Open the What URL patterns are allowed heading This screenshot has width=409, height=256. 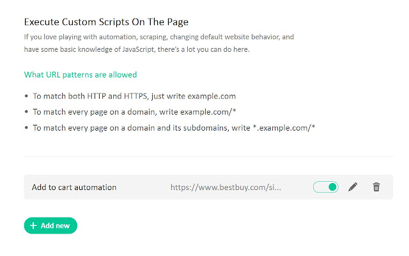[x=81, y=75]
